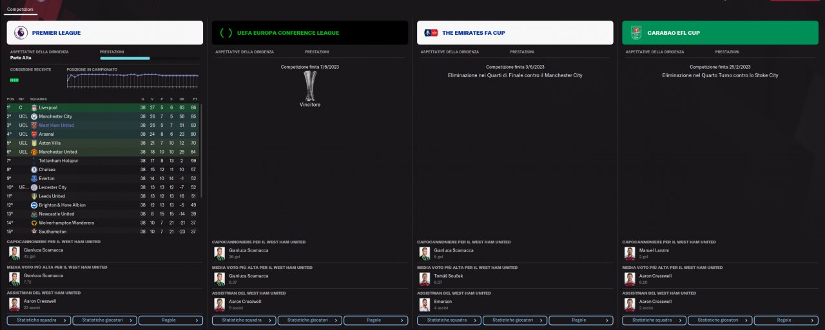Click the 'Parte Alta' board expectation text
This screenshot has height=330, width=825.
21,58
